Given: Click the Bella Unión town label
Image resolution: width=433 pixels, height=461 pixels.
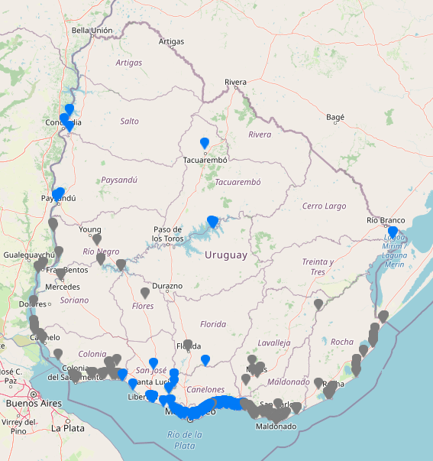Looking at the screenshot, I should pos(92,31).
